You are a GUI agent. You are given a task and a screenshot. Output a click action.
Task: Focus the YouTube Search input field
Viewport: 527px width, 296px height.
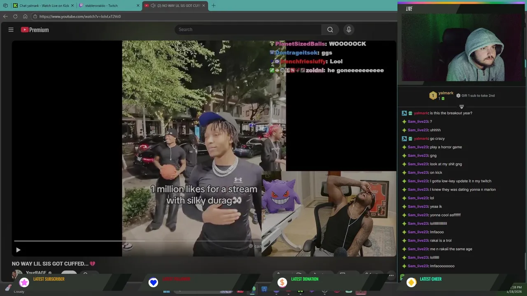(x=248, y=30)
